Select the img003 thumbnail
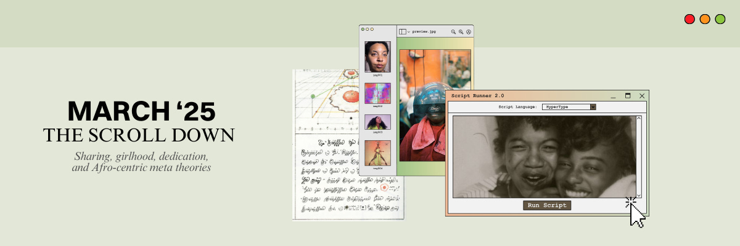This screenshot has height=246, width=740. pos(377,122)
